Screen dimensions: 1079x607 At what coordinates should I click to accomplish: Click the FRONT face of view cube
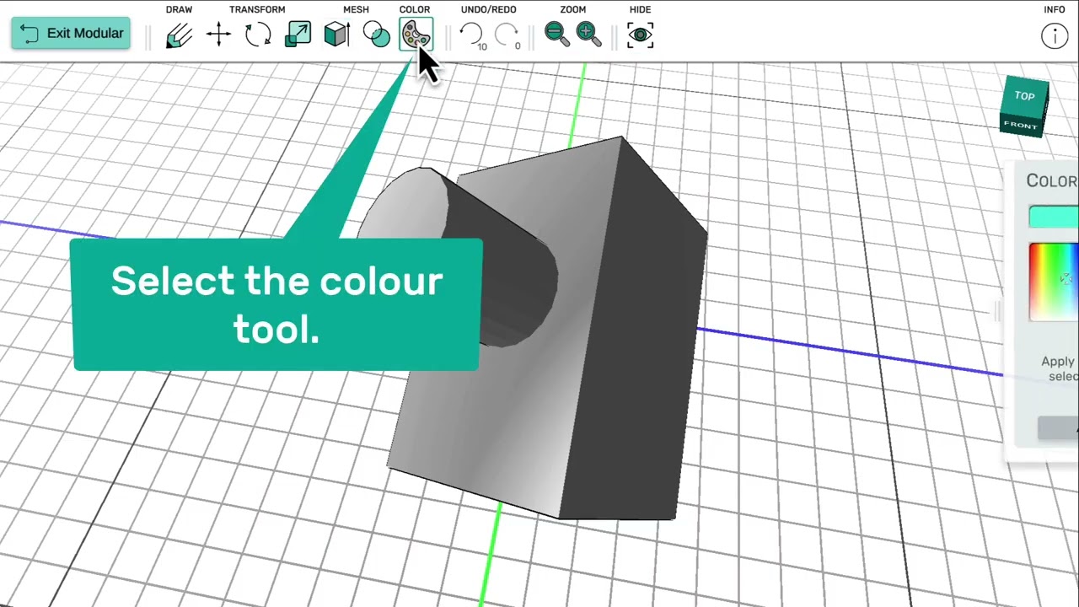pos(1020,126)
